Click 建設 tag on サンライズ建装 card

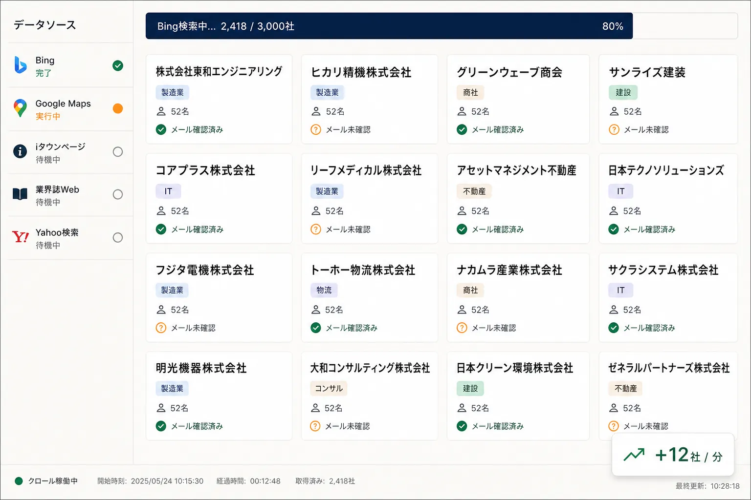click(x=623, y=92)
